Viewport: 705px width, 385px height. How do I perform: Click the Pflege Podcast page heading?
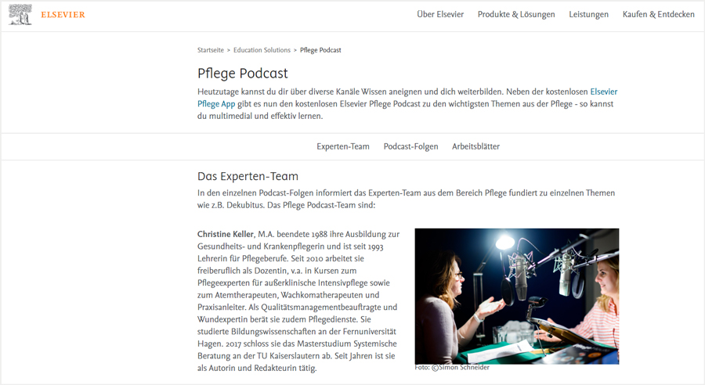click(242, 74)
